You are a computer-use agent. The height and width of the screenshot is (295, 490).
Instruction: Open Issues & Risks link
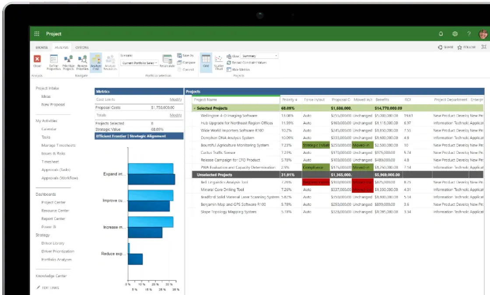click(53, 153)
